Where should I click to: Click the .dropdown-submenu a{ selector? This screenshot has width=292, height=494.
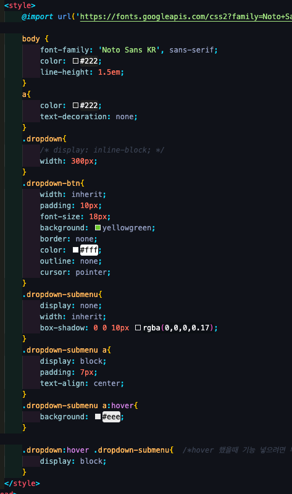(x=67, y=350)
